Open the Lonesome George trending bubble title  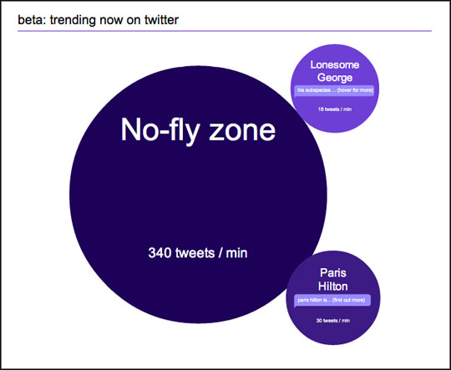point(335,71)
